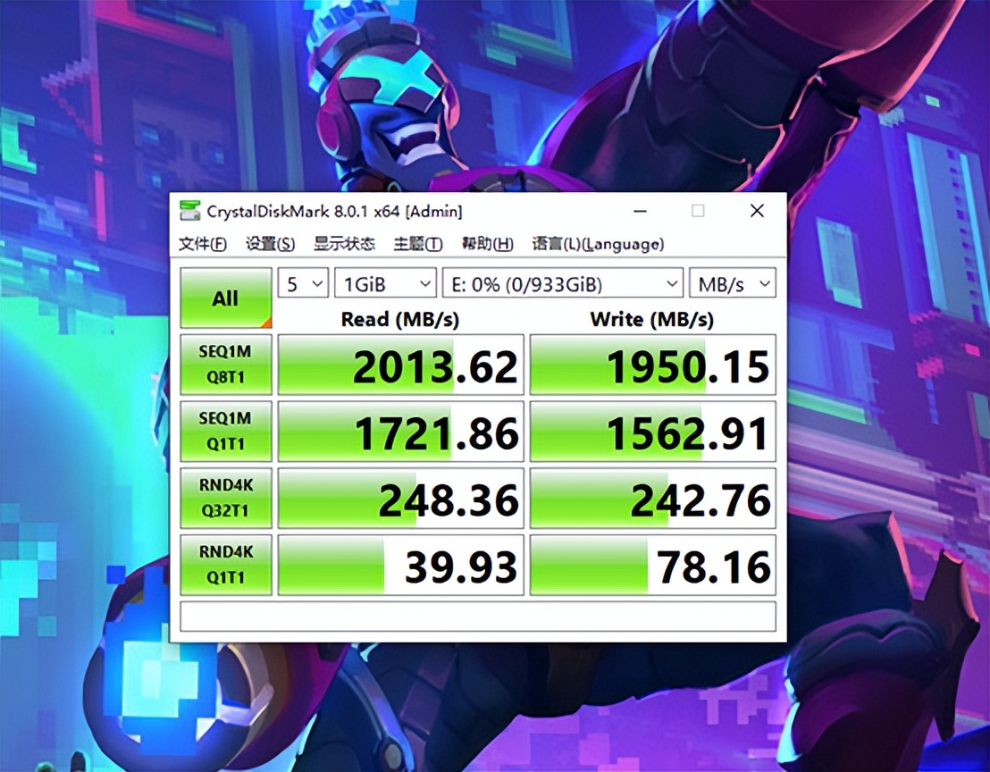The height and width of the screenshot is (772, 990).
Task: Open the 显示状态 menu
Action: click(344, 244)
